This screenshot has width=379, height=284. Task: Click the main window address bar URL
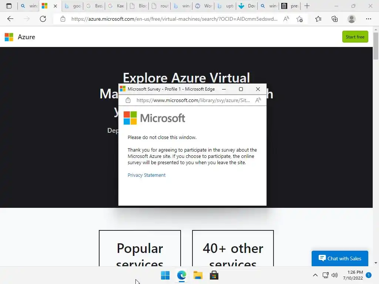[x=174, y=19]
